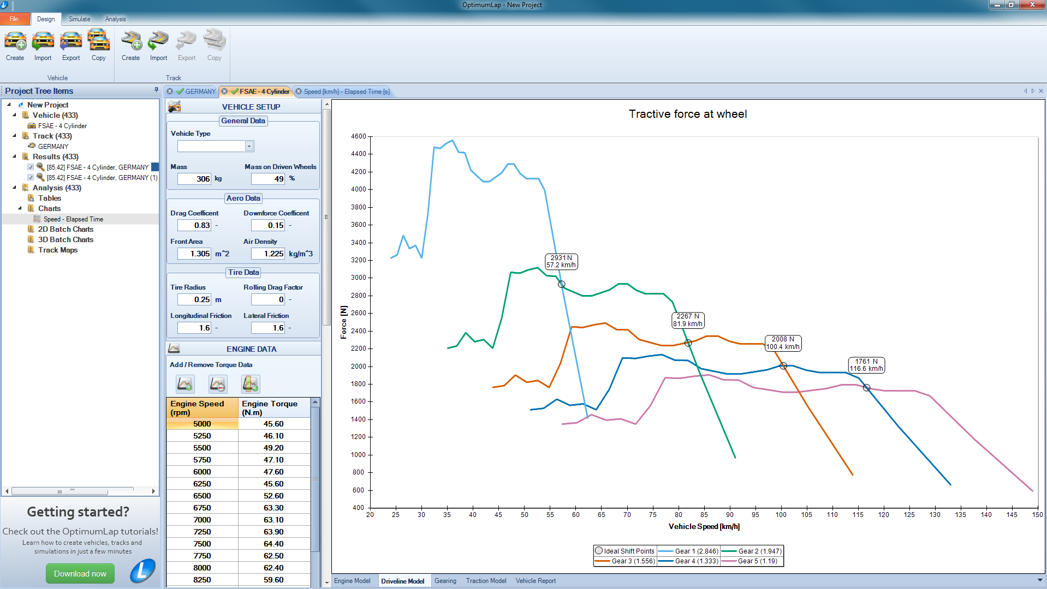The image size is (1047, 589).
Task: Switch to the Simulate ribbon tab
Action: 79,19
